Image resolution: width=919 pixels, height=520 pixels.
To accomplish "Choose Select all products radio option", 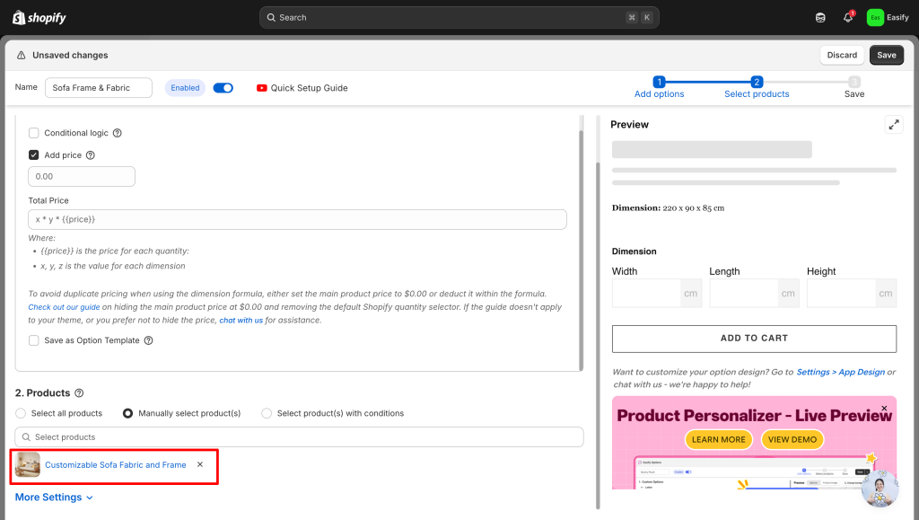I will (x=22, y=413).
